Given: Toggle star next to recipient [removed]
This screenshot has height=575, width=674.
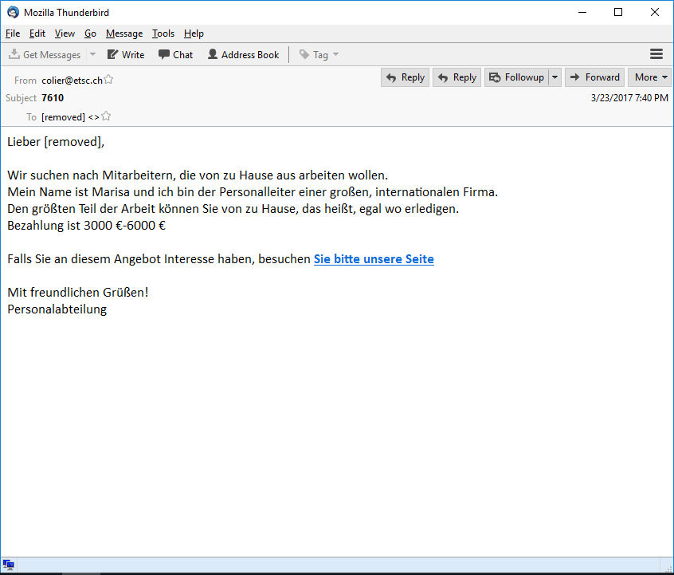Looking at the screenshot, I should coord(106,116).
